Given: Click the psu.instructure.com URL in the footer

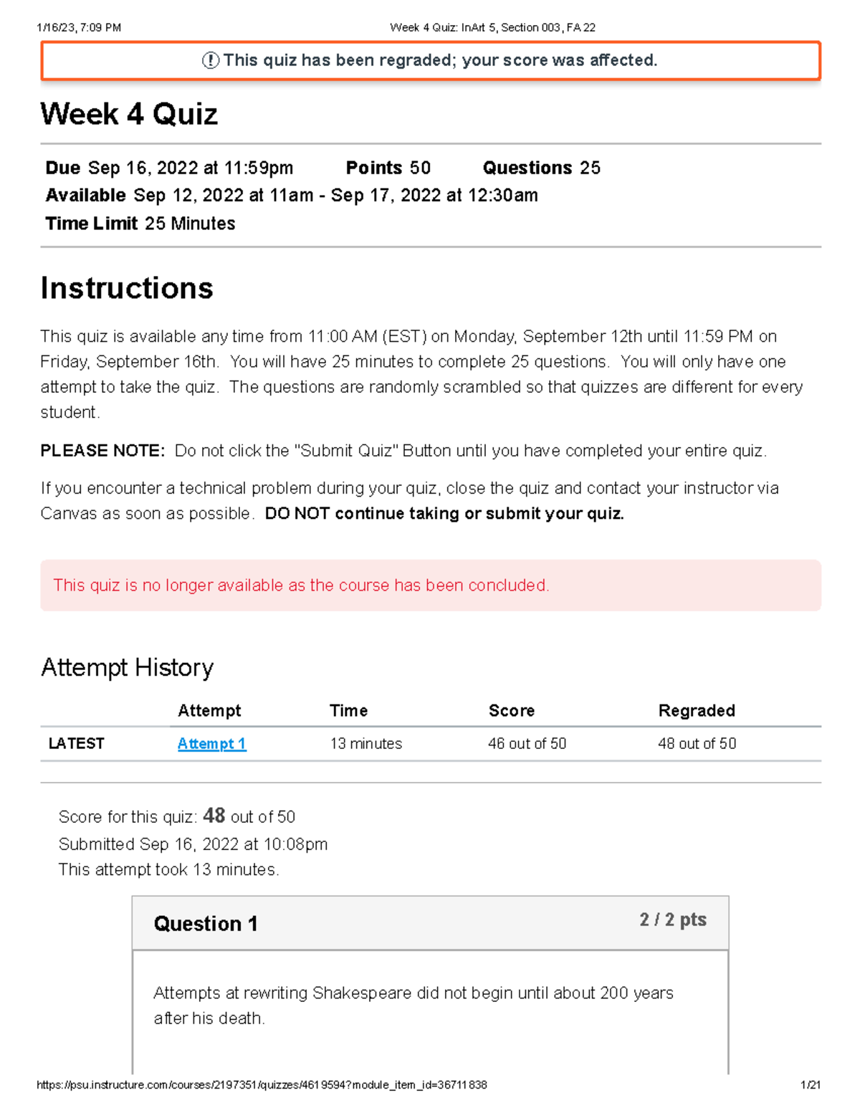Looking at the screenshot, I should [262, 1085].
